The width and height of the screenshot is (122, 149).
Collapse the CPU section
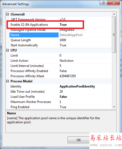[x=7, y=50]
